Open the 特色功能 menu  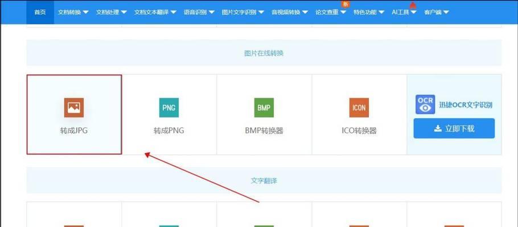[369, 12]
